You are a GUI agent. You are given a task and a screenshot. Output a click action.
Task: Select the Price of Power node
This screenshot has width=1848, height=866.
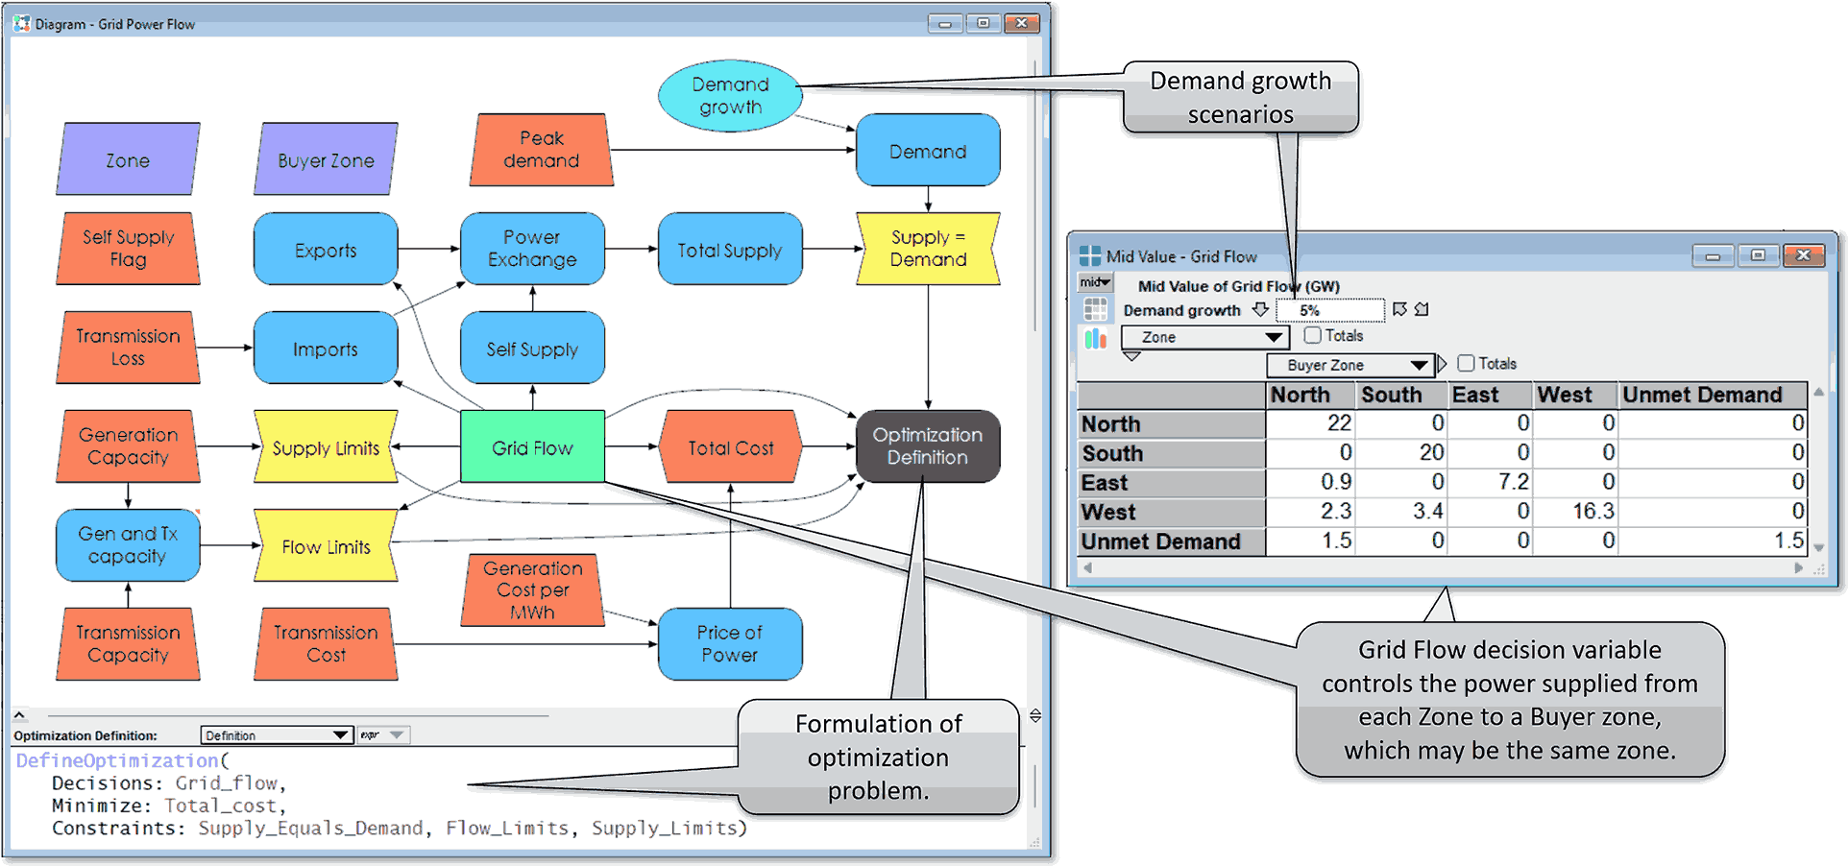pos(730,644)
